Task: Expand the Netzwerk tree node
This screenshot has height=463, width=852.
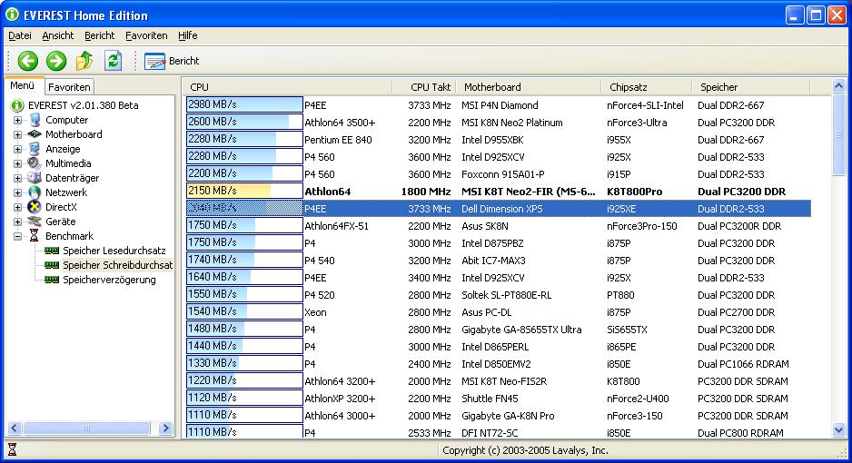Action: click(17, 192)
